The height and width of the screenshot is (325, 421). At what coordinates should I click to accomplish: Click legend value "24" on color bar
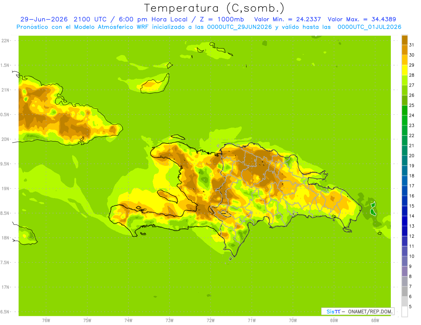(x=412, y=115)
